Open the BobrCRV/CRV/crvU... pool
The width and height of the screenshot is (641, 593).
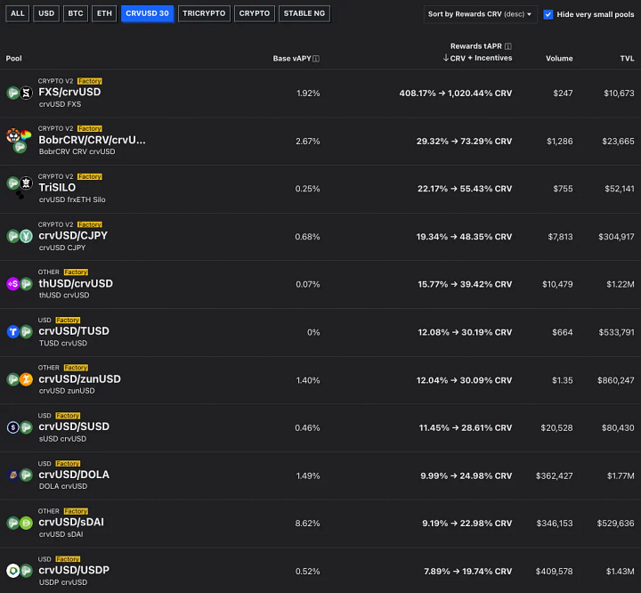92,140
